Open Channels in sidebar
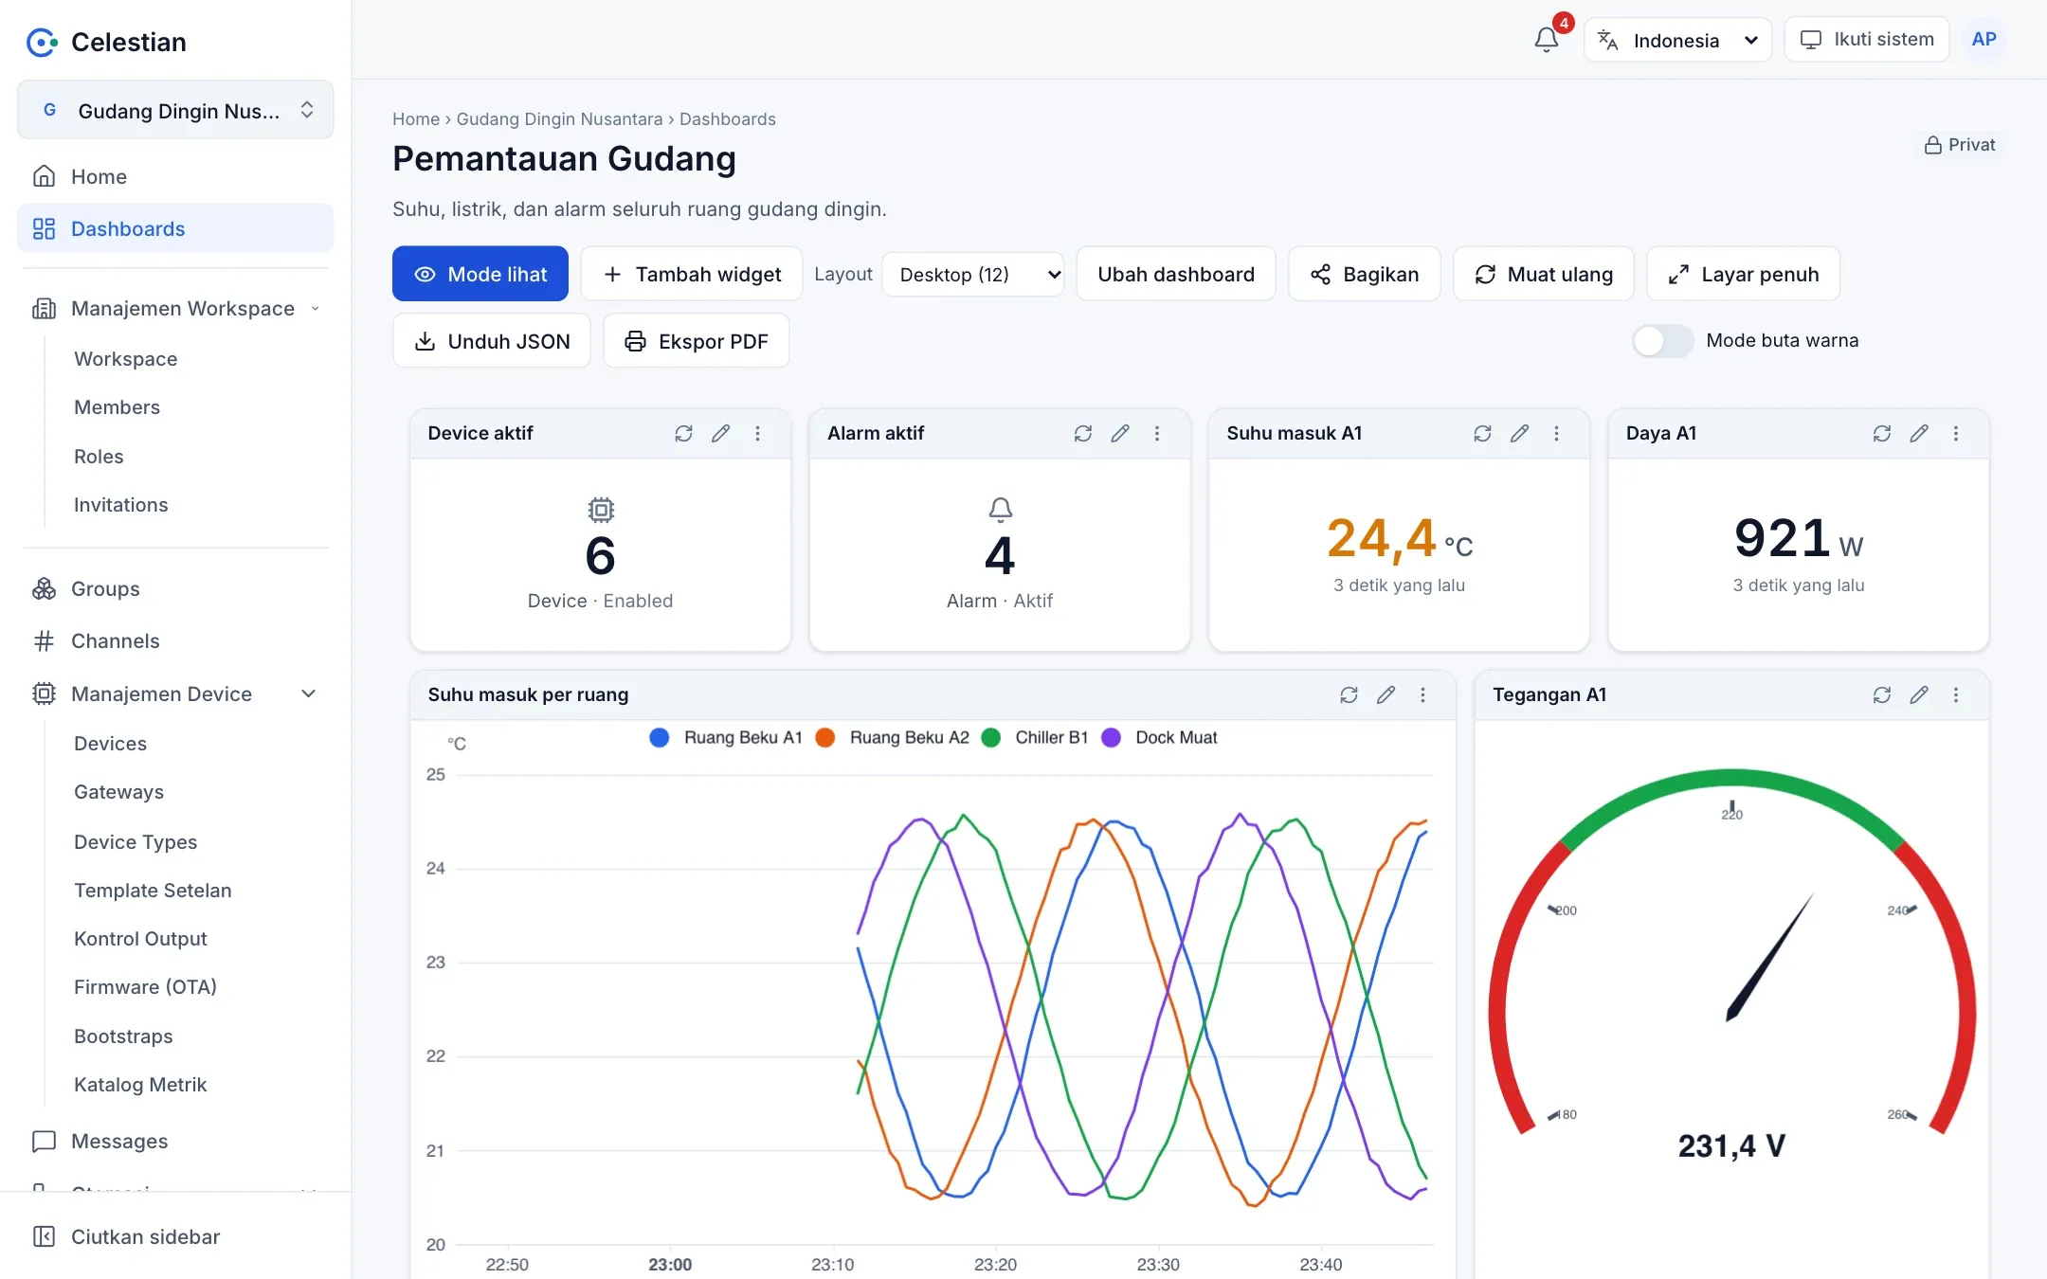2047x1279 pixels. pos(175,640)
